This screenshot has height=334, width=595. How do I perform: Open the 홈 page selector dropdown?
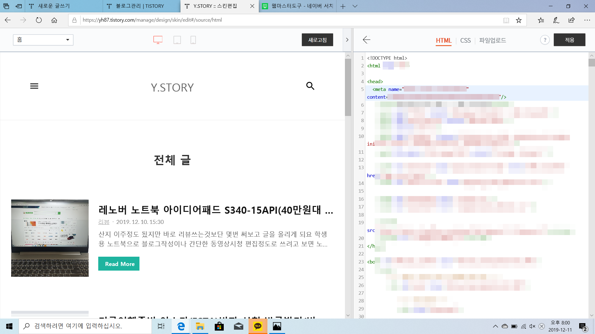43,40
